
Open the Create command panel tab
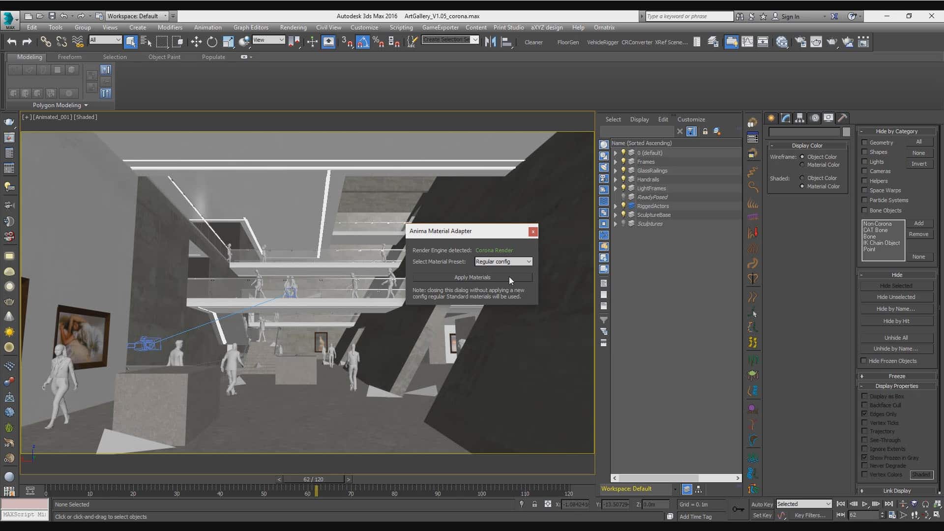coord(771,118)
